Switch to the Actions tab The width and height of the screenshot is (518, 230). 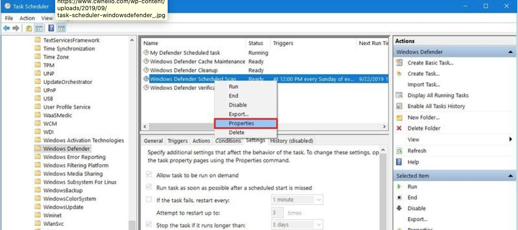(x=201, y=141)
